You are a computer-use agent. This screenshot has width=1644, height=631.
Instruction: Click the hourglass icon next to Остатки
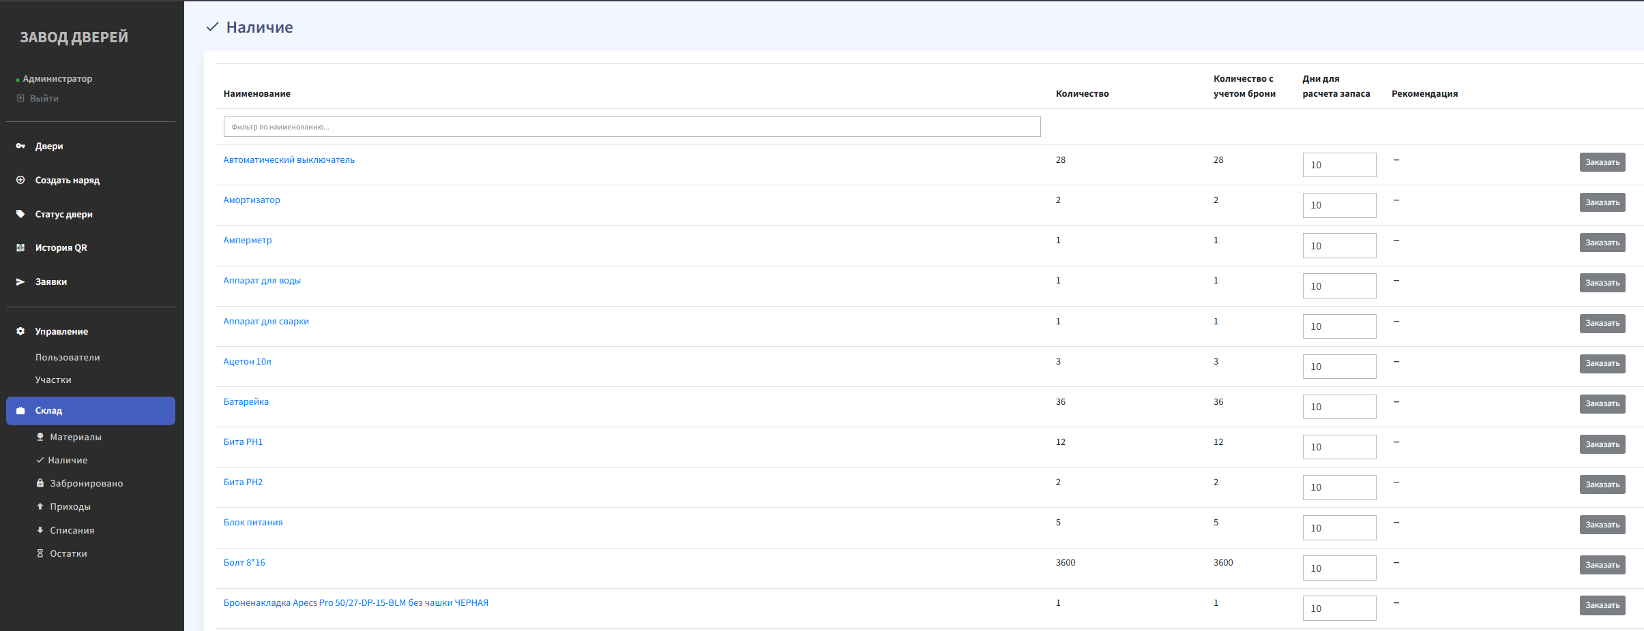click(x=40, y=553)
